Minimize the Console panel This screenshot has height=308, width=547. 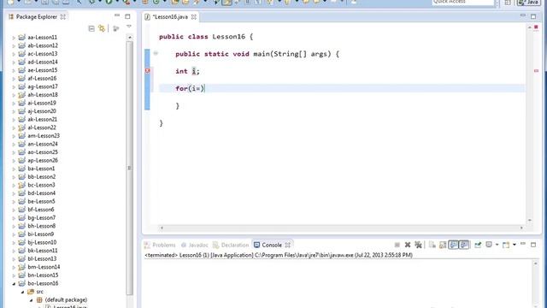tap(522, 244)
